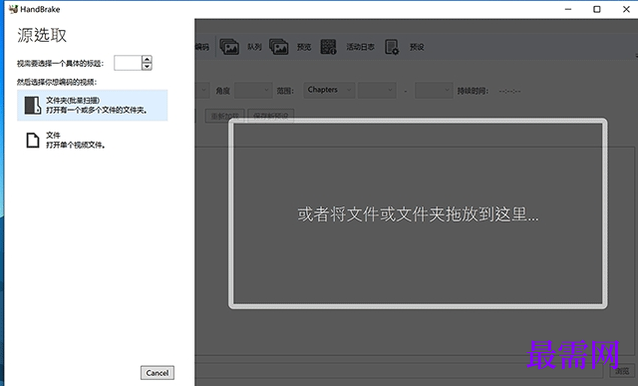This screenshot has height=386, width=638.
Task: Choose the 文件夹(批量扫描) folder batch scan option
Action: tap(93, 105)
